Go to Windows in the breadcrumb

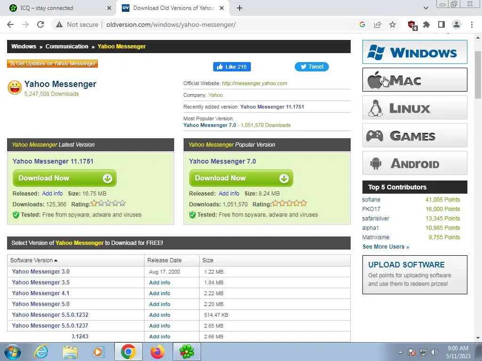click(x=24, y=47)
